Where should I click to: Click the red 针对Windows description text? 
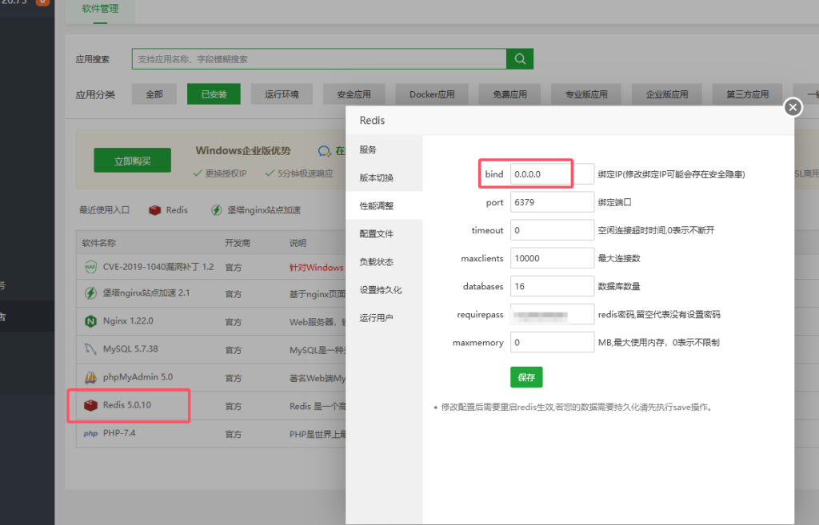pos(317,267)
